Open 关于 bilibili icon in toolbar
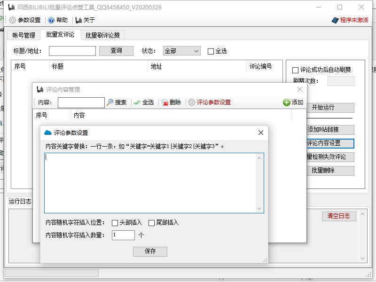376x282 pixels. pyautogui.click(x=78, y=20)
